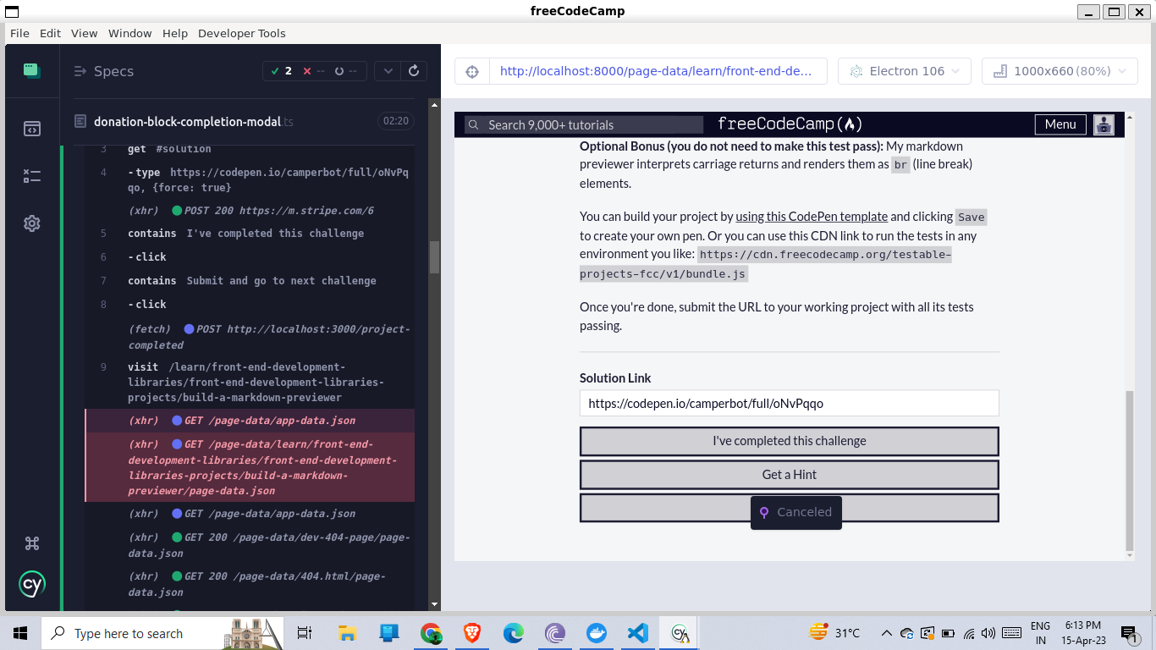
Task: Open the Window menu
Action: 130,33
